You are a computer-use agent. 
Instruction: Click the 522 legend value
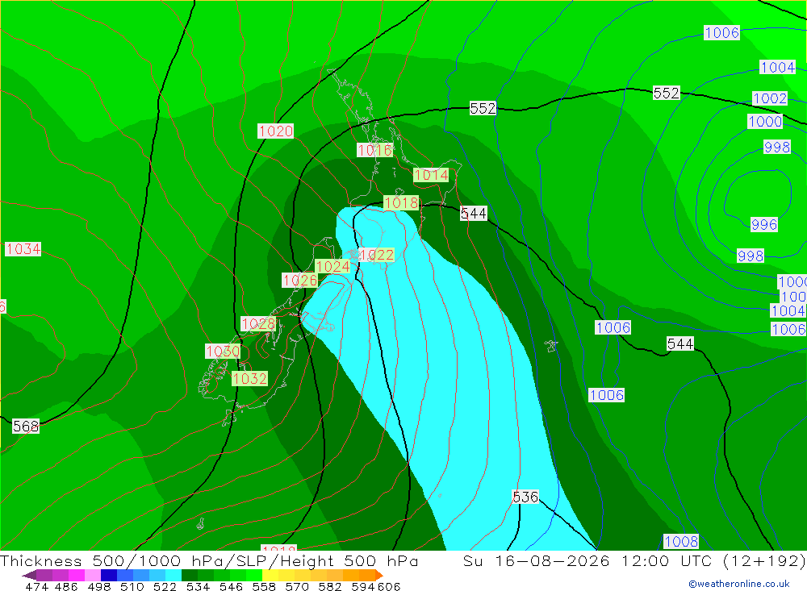click(x=165, y=586)
